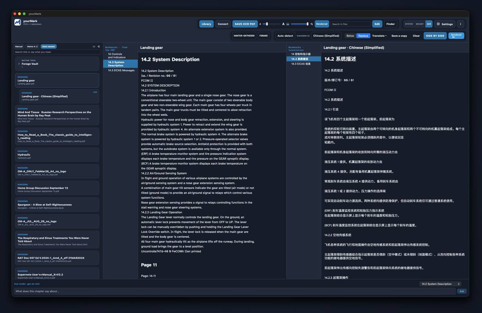Click the small image size icon
This screenshot has width=482, height=313.
point(288,24)
